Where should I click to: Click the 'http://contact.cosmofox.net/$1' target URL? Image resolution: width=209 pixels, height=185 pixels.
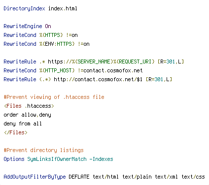[98, 79]
